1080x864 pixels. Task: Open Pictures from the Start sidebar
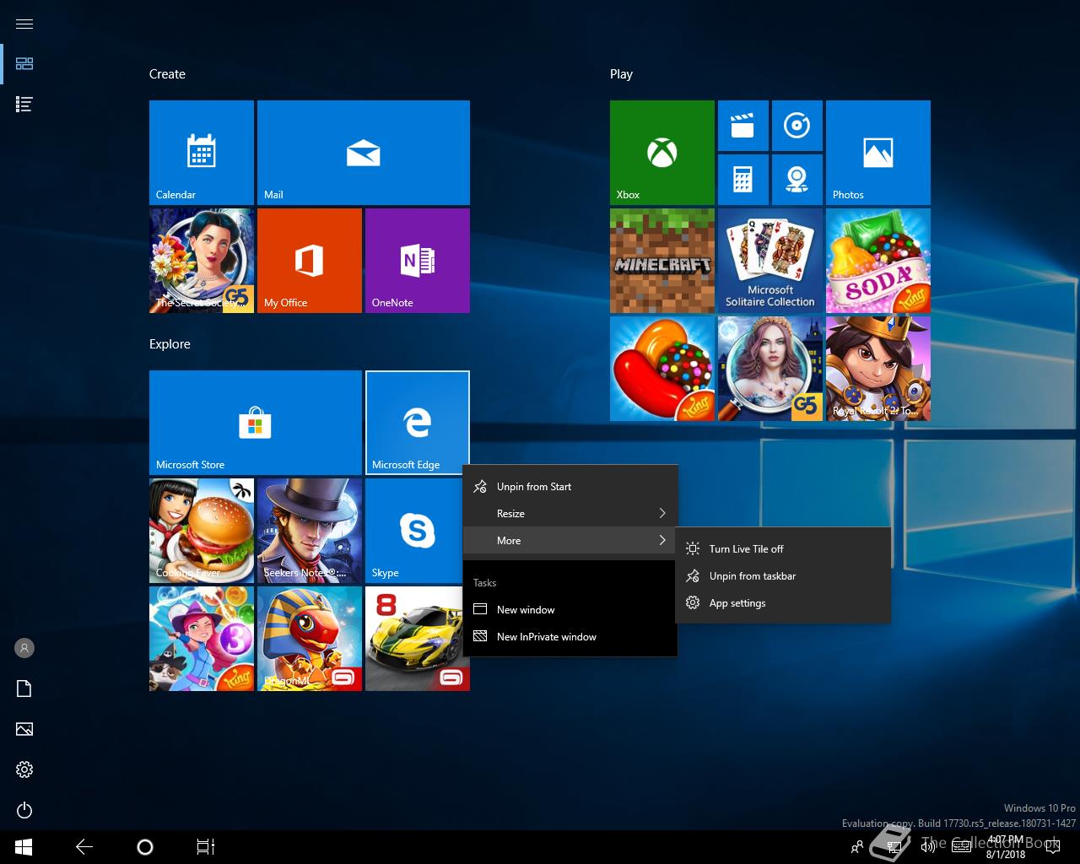(x=24, y=729)
